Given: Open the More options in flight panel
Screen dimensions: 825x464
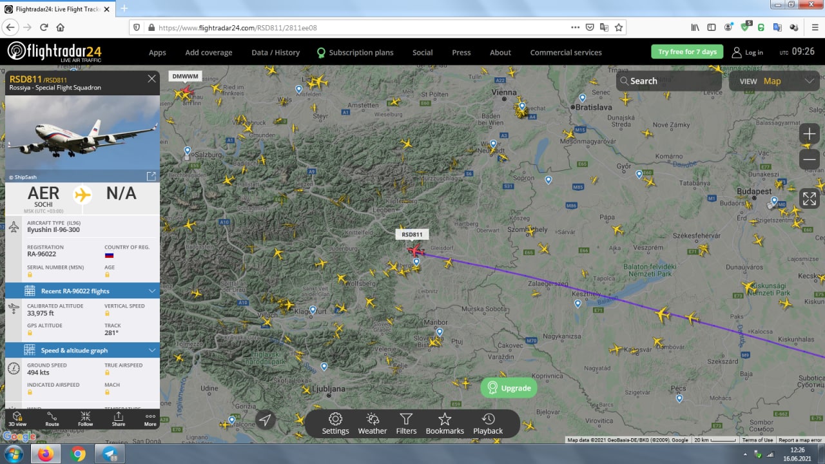Looking at the screenshot, I should (150, 419).
